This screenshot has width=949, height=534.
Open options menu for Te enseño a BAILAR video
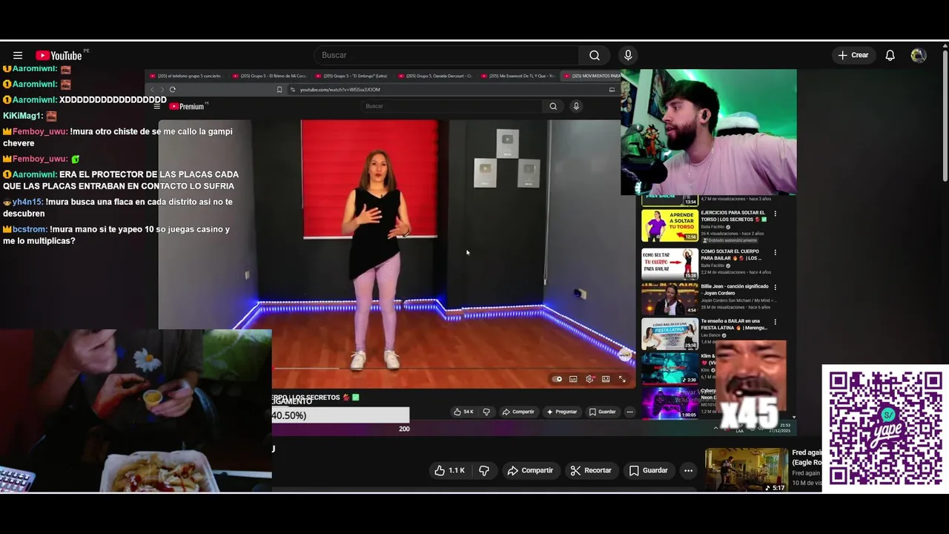click(x=776, y=322)
